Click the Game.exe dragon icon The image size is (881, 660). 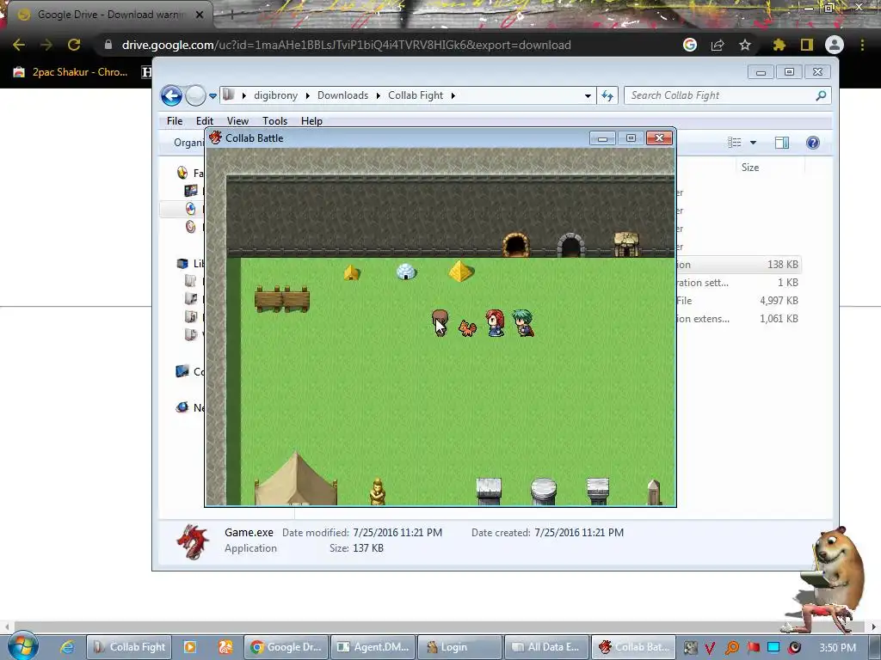coord(192,541)
